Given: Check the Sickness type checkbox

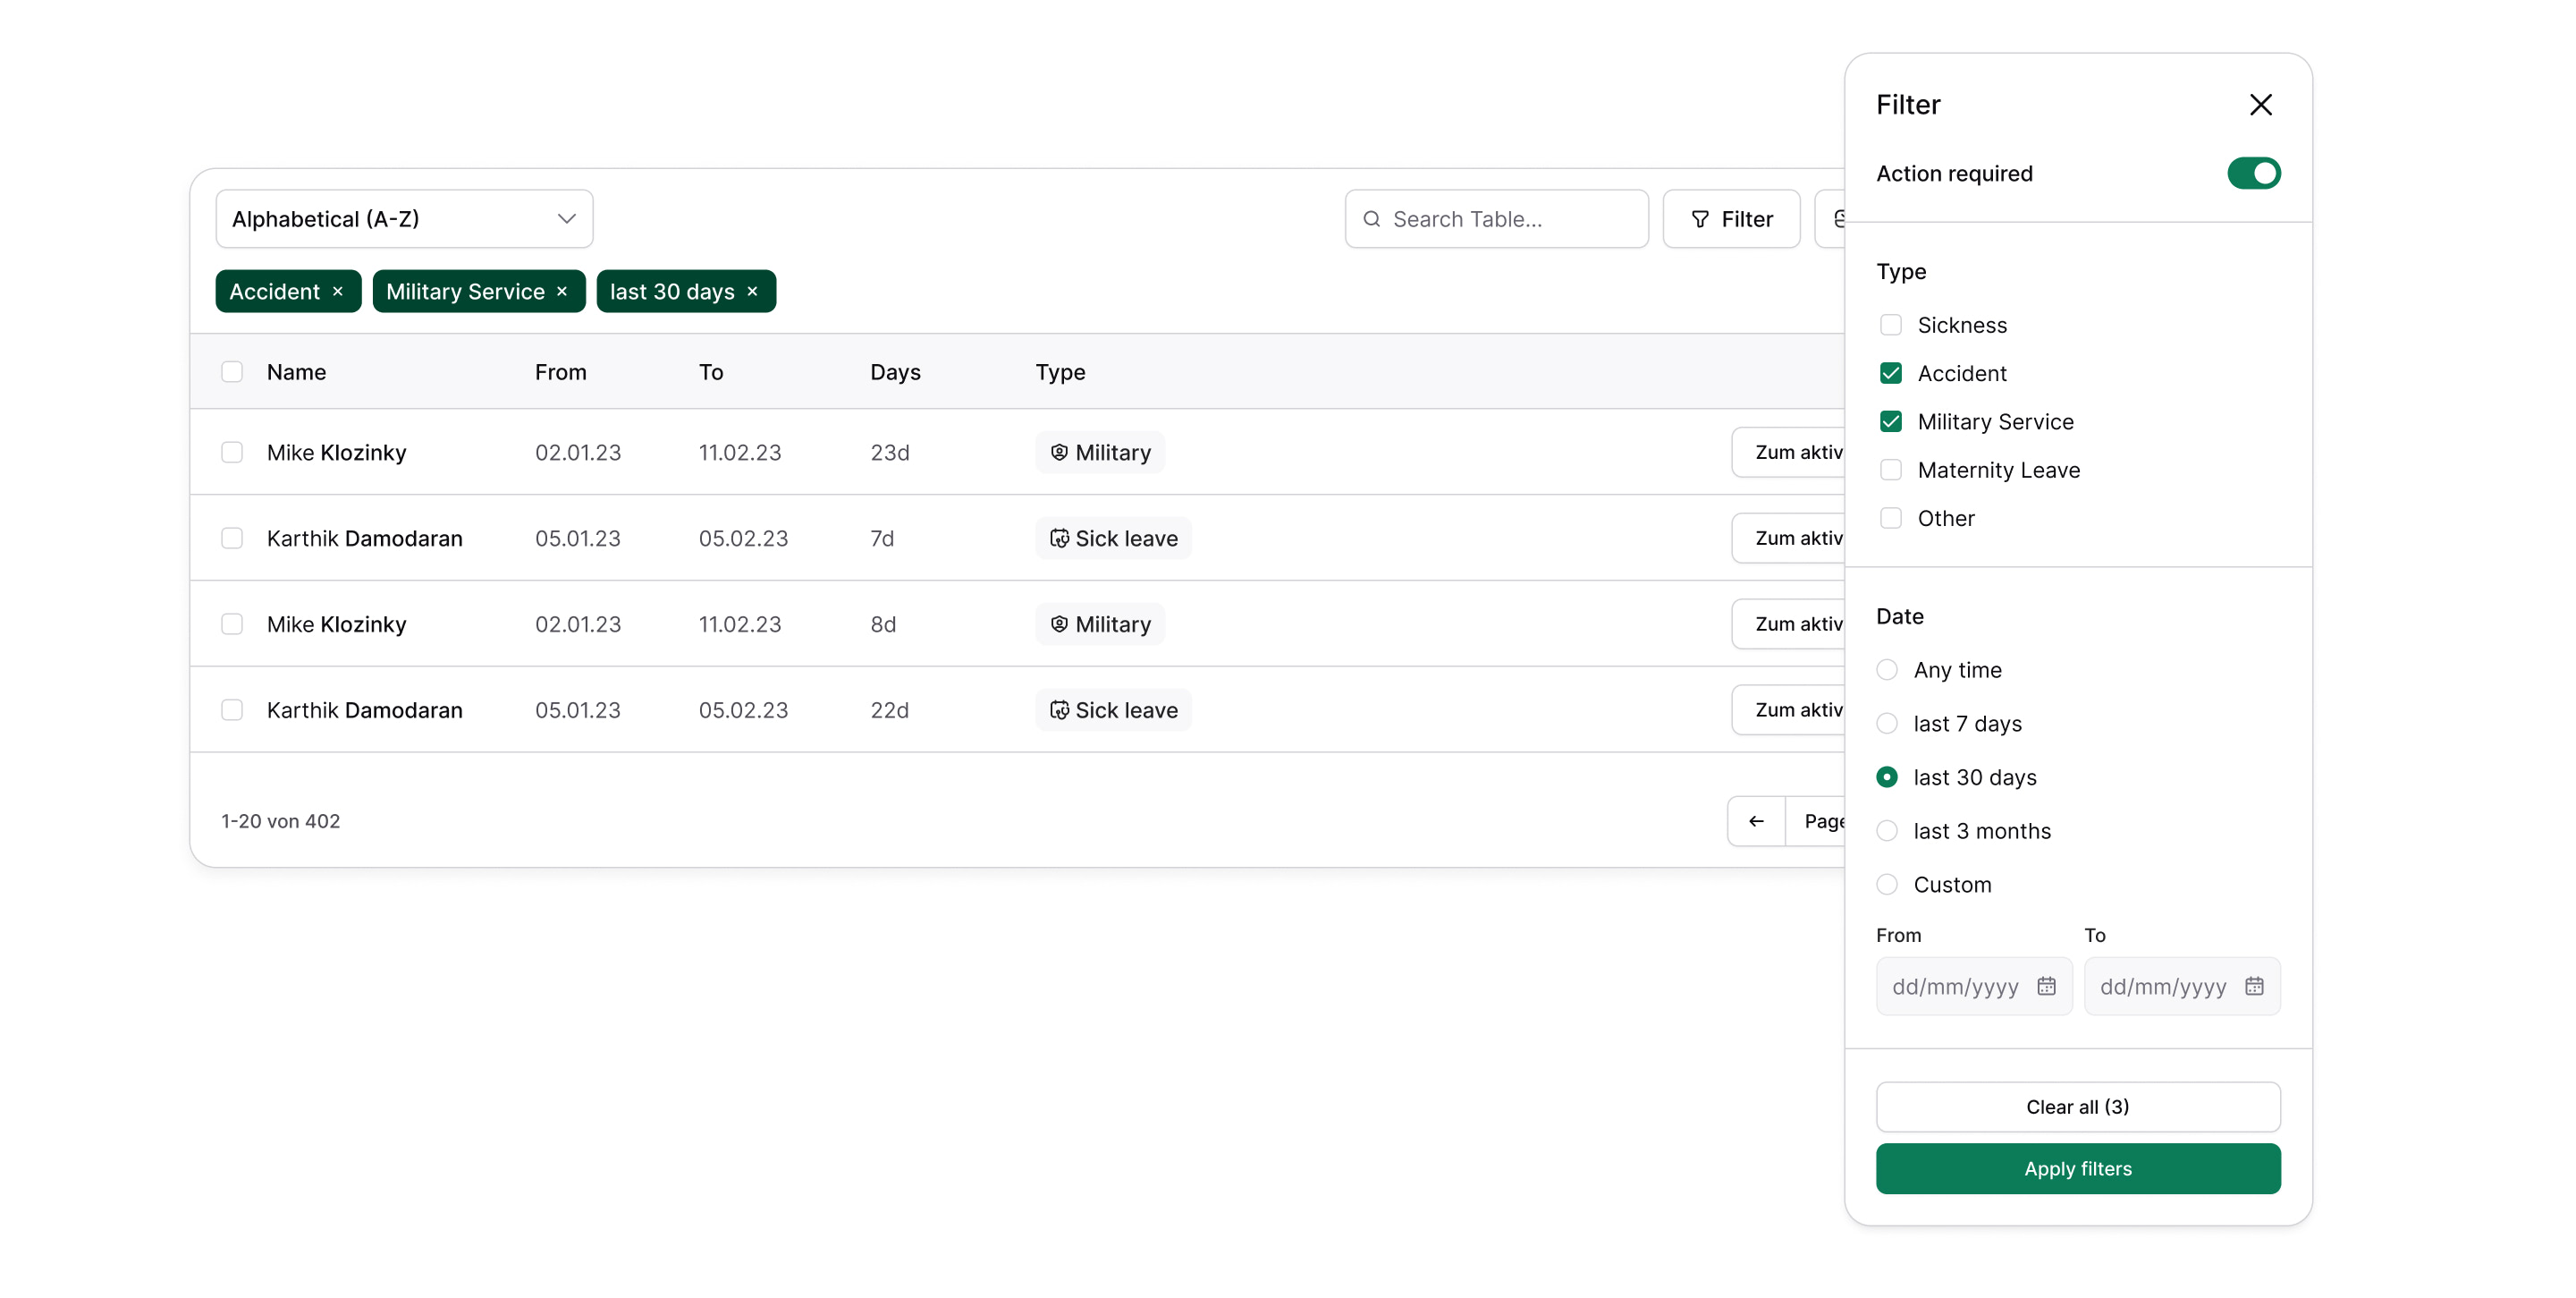Looking at the screenshot, I should point(1890,326).
